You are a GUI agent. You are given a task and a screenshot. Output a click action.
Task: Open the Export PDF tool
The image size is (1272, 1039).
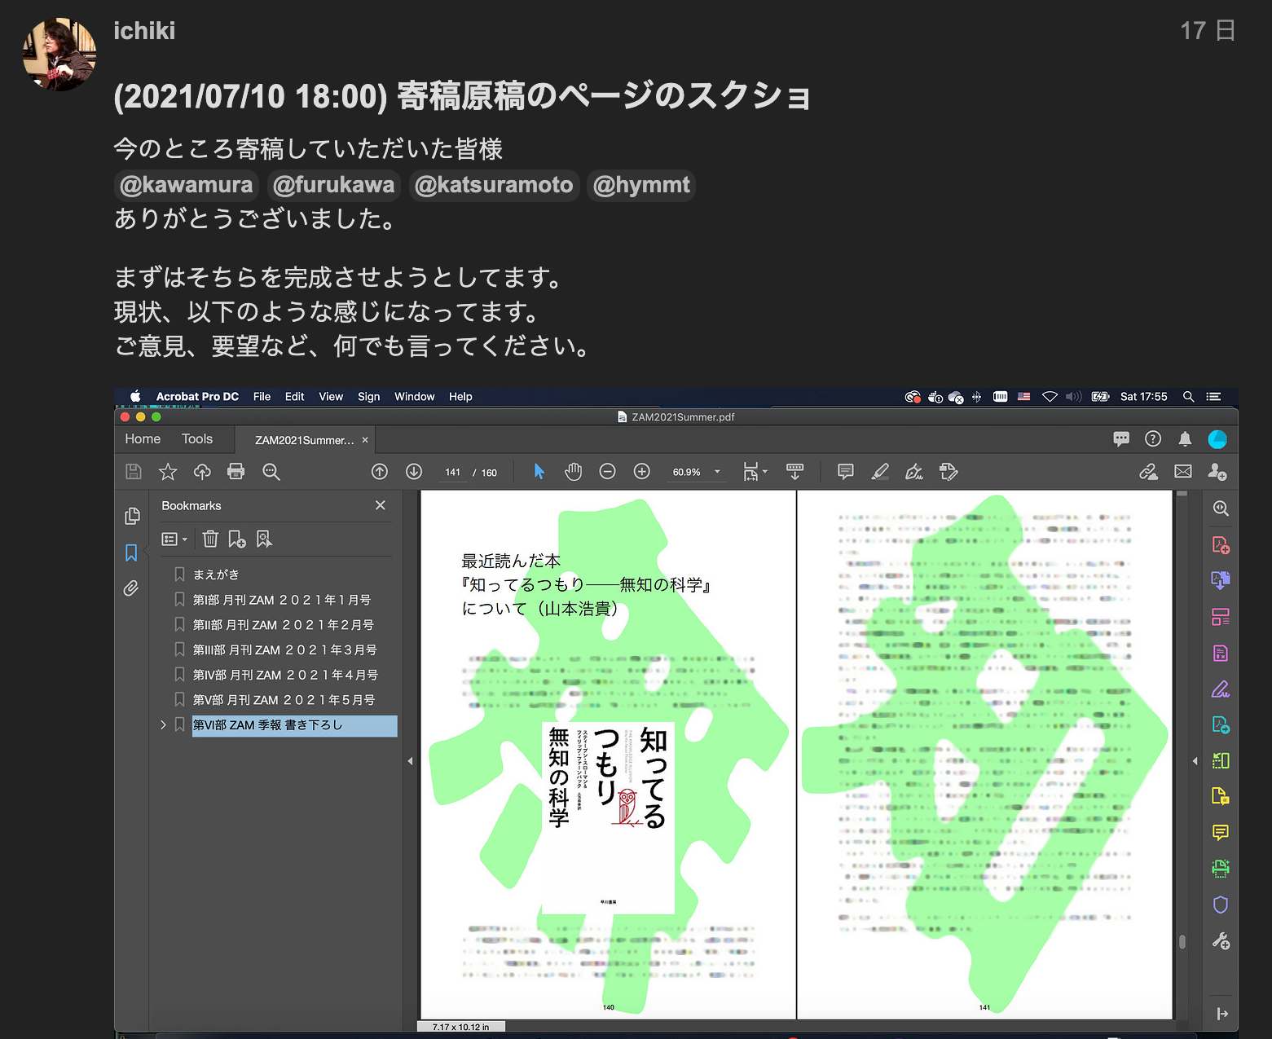click(1221, 725)
